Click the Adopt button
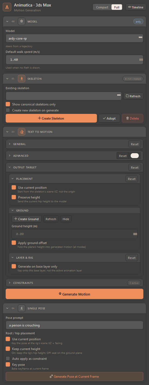Viewport: 149px width, 385px height. [109, 118]
